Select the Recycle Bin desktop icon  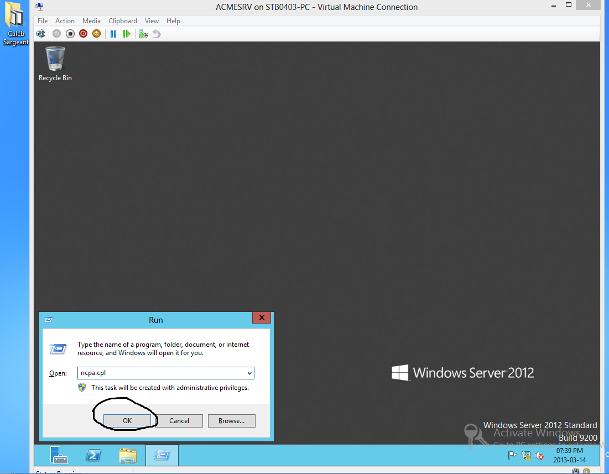click(x=55, y=64)
